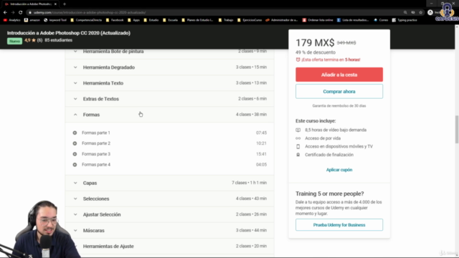Screen dimensions: 459x258
Task: Click the Nuevo badge in header
Action: pos(14,41)
